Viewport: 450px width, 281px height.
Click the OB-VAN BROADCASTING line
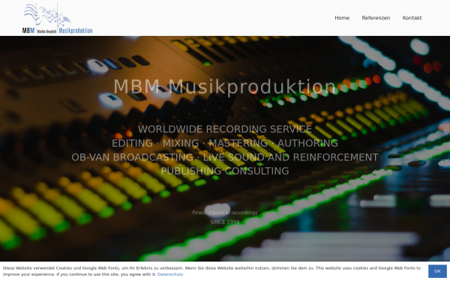225,157
